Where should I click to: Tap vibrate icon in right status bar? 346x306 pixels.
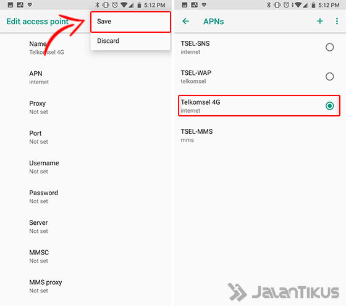[x=277, y=5]
